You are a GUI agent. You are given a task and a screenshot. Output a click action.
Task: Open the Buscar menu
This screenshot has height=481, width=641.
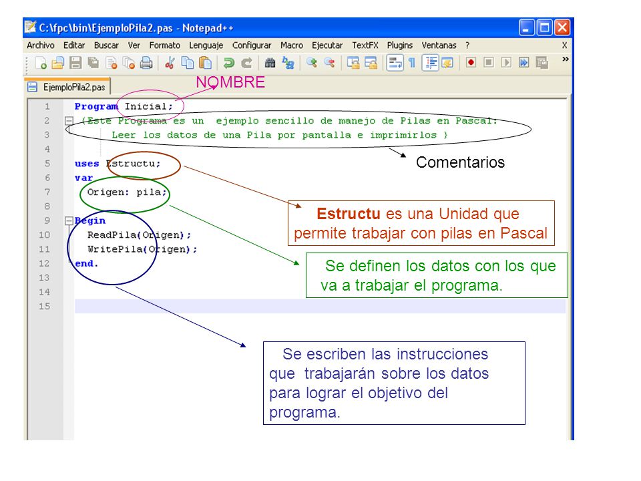(x=106, y=45)
